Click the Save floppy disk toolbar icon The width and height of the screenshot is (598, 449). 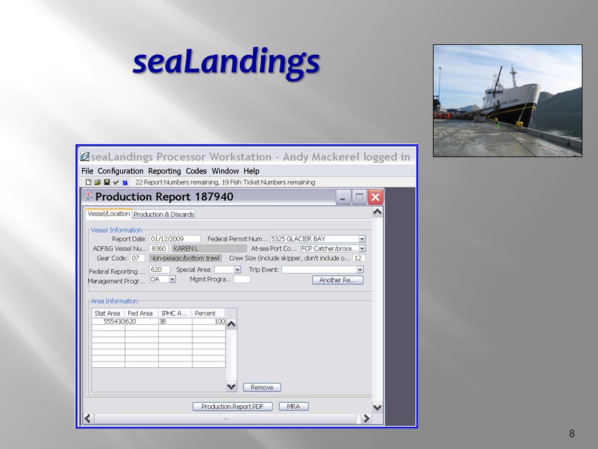[107, 183]
